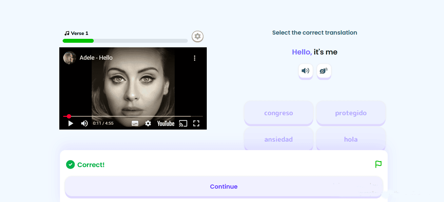Image resolution: width=444 pixels, height=202 pixels.
Task: Select the 'protegido' answer
Action: coord(351,113)
